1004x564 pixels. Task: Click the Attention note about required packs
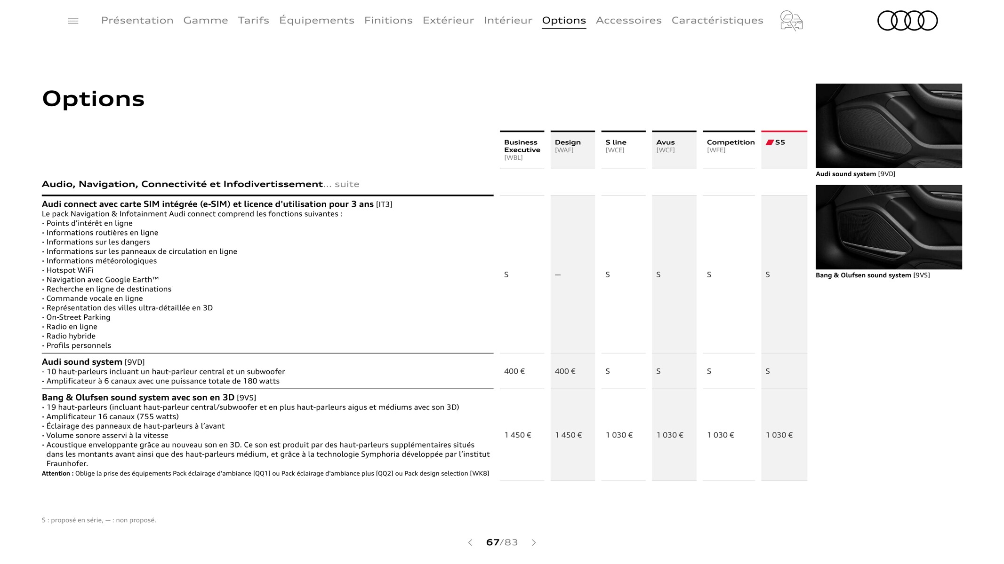point(265,473)
